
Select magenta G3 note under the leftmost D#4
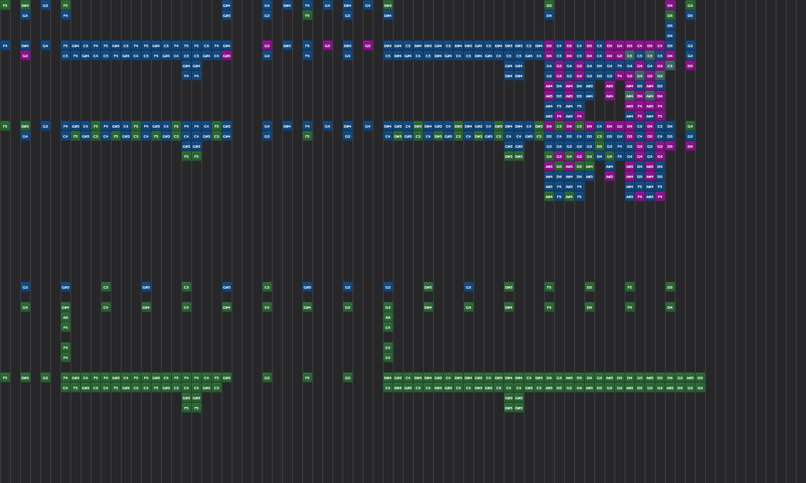pos(25,55)
